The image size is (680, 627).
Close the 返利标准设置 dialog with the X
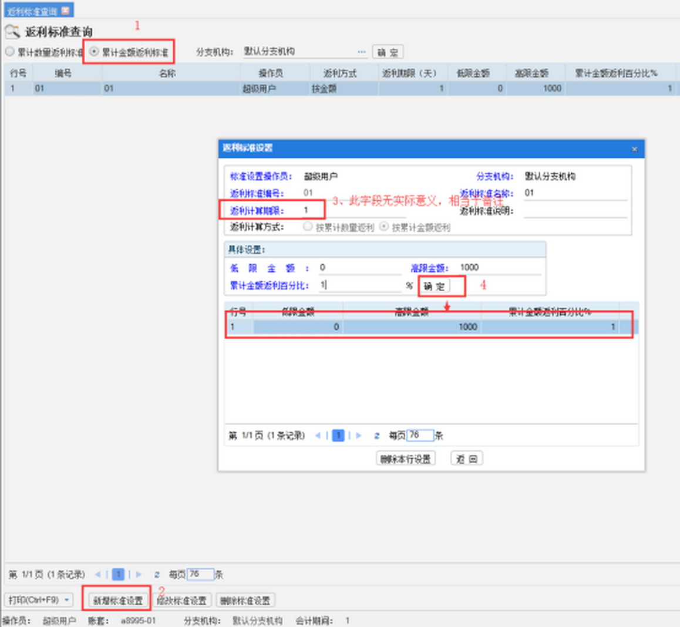click(634, 149)
